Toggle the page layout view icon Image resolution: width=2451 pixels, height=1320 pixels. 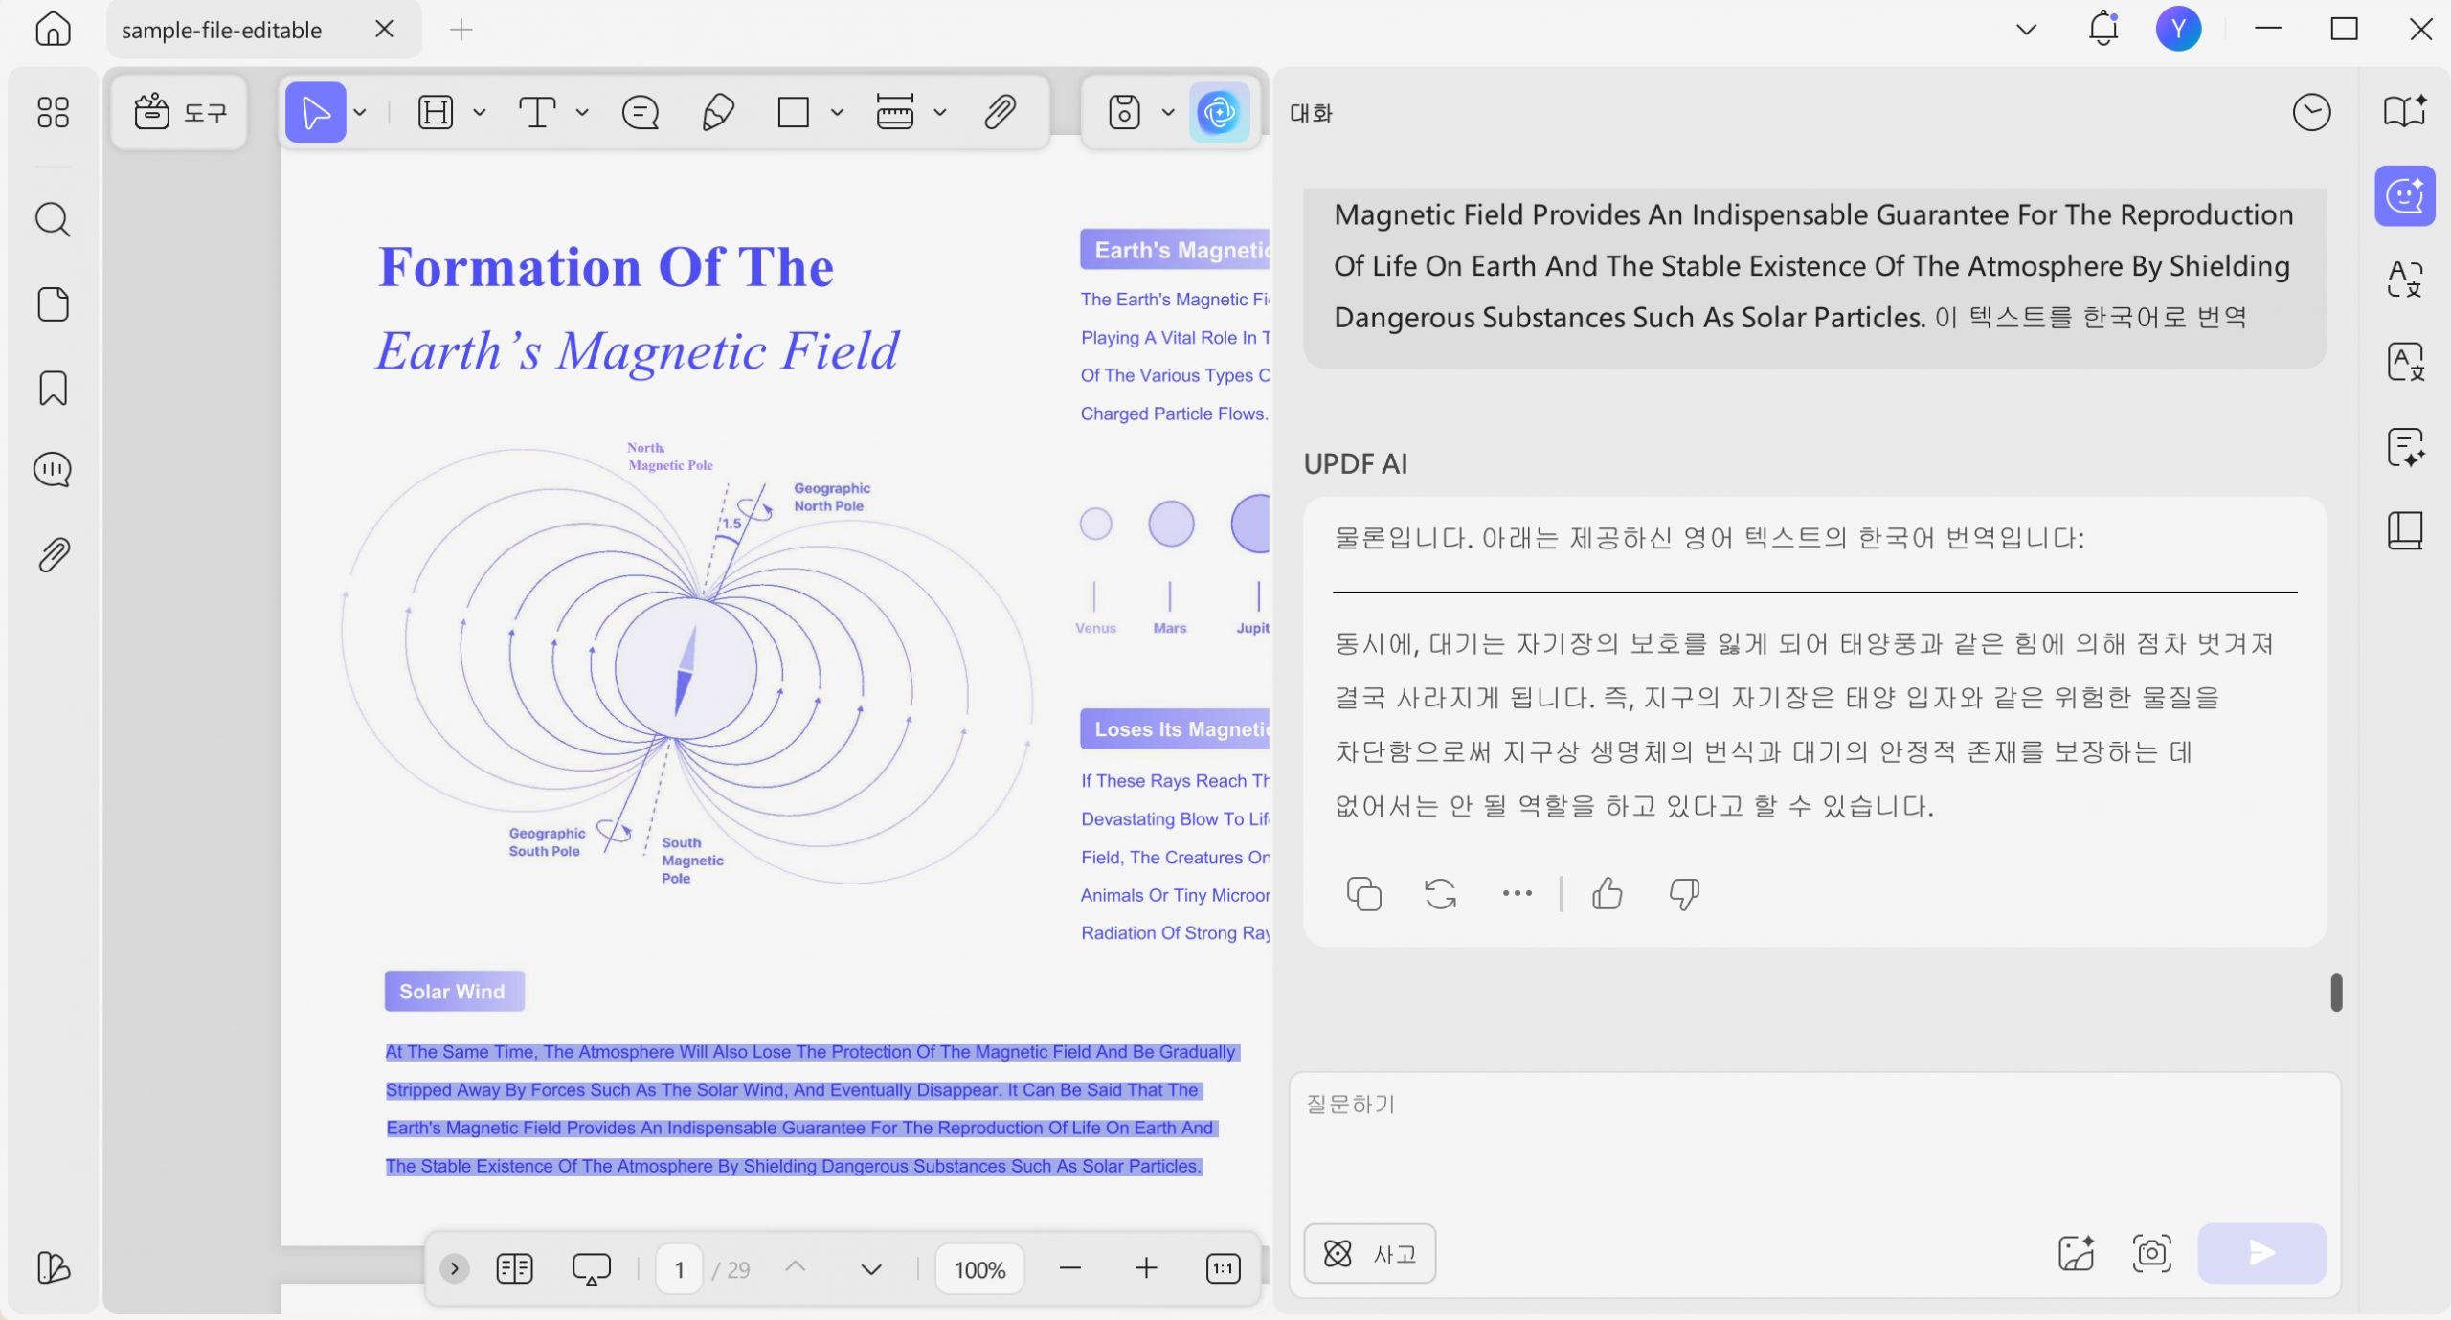pyautogui.click(x=514, y=1268)
